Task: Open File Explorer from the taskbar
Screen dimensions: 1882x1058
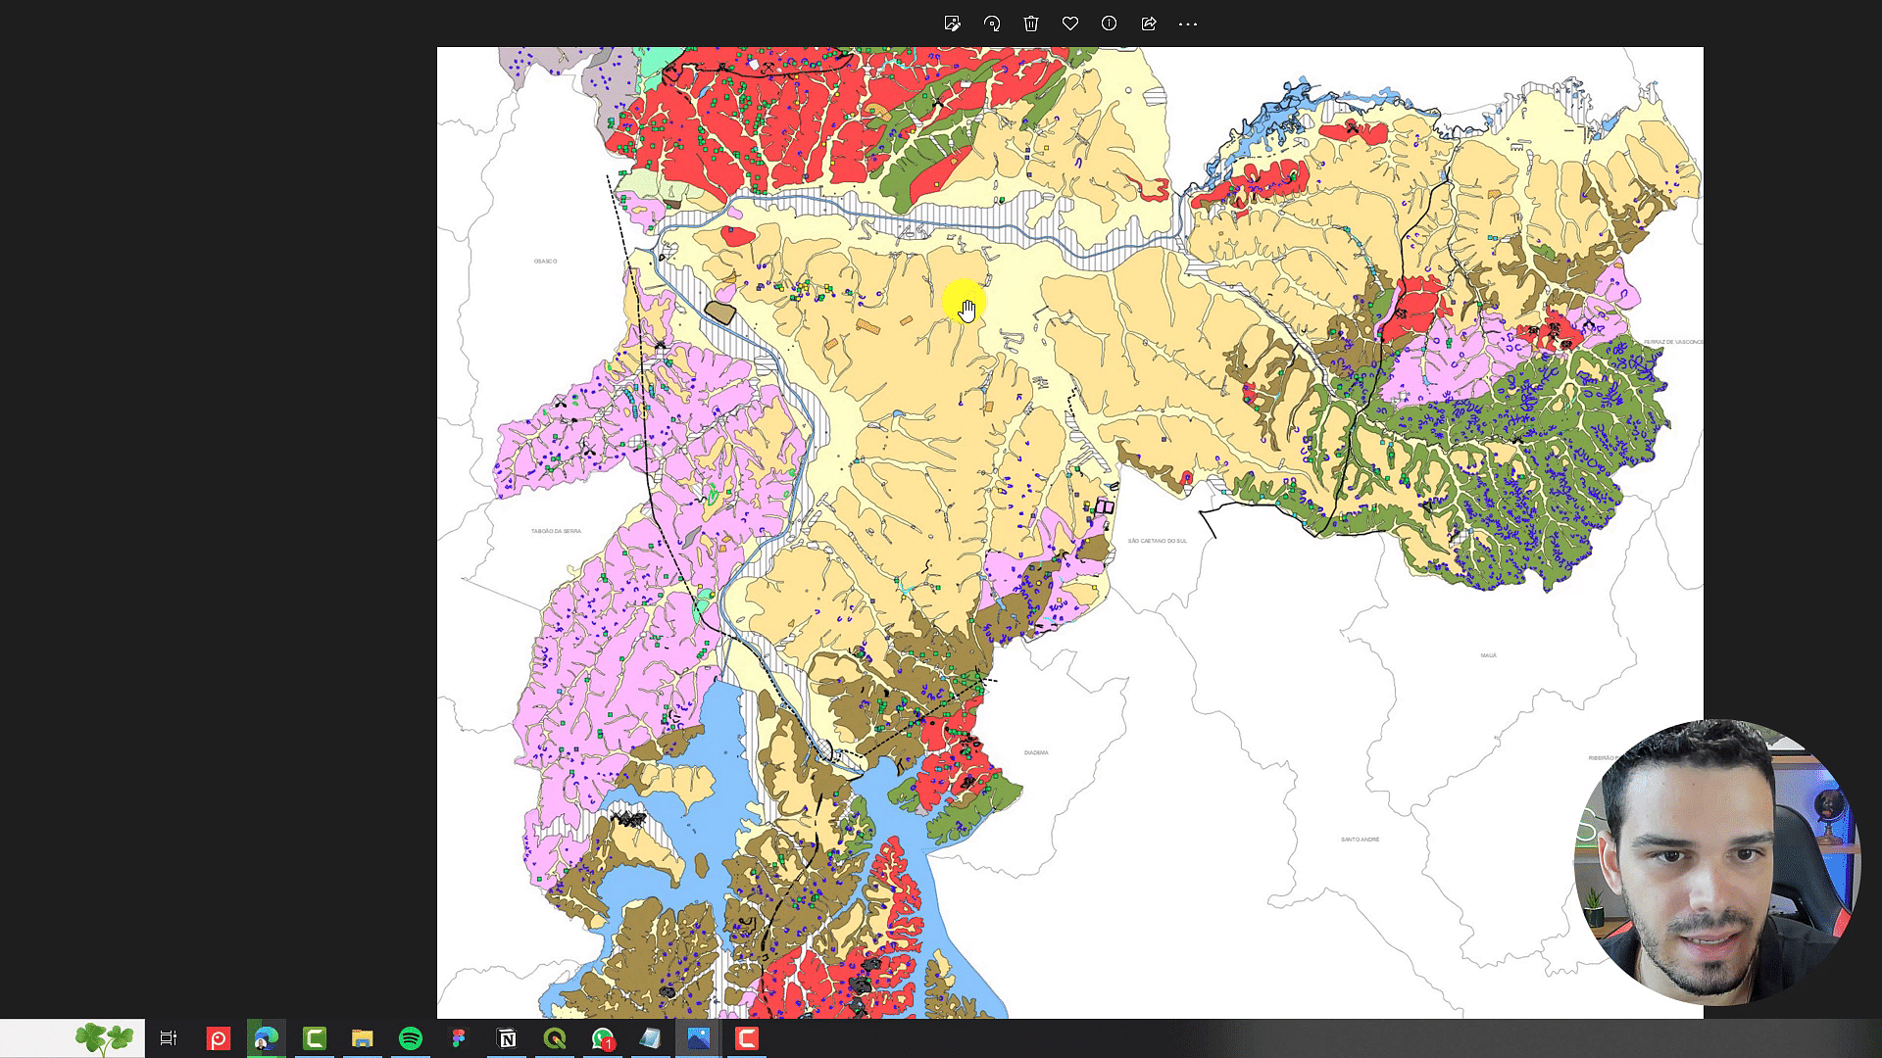Action: pyautogui.click(x=363, y=1038)
